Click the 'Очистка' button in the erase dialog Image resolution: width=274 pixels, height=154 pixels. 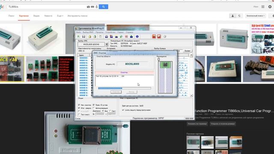click(116, 92)
